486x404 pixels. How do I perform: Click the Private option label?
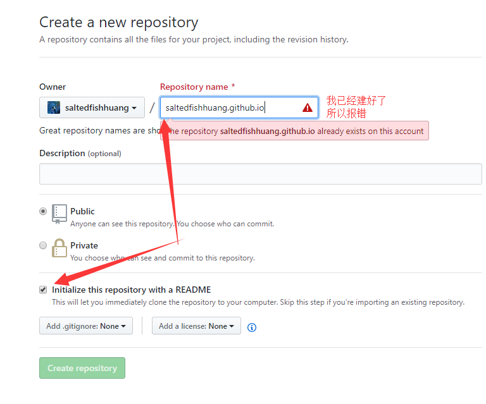click(84, 245)
